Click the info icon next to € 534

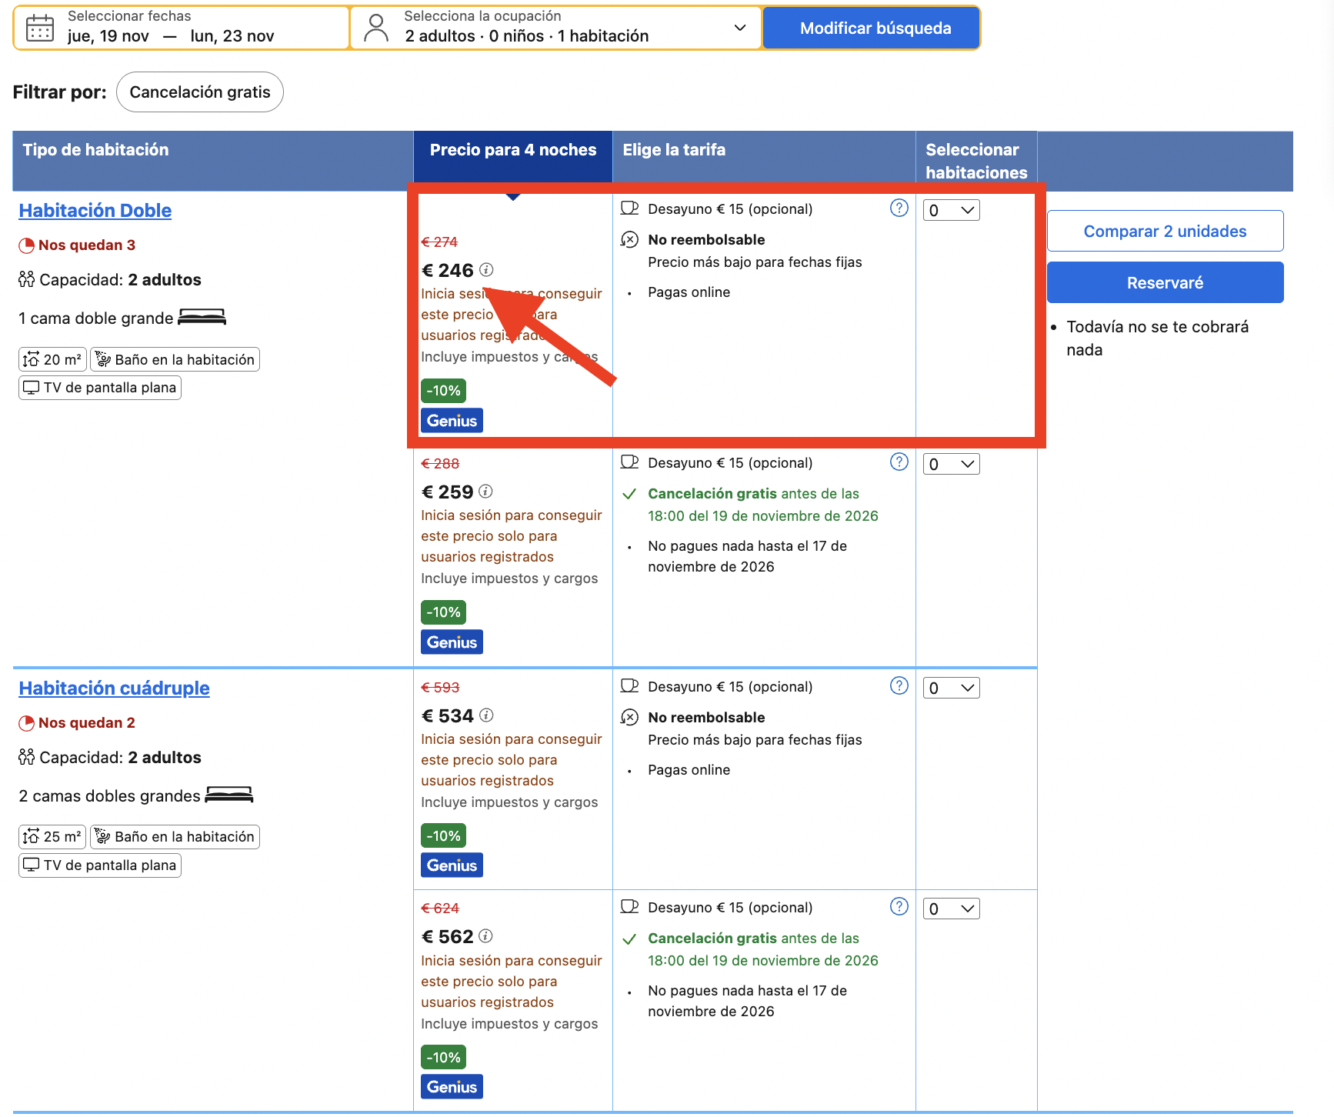486,715
